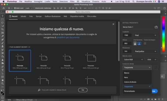Viewport: 167px width, 101px height.
Task: Choose landscape orientation
Action: (139, 44)
